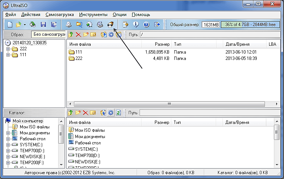
Task: Open the Properties info icon
Action: coord(136,25)
